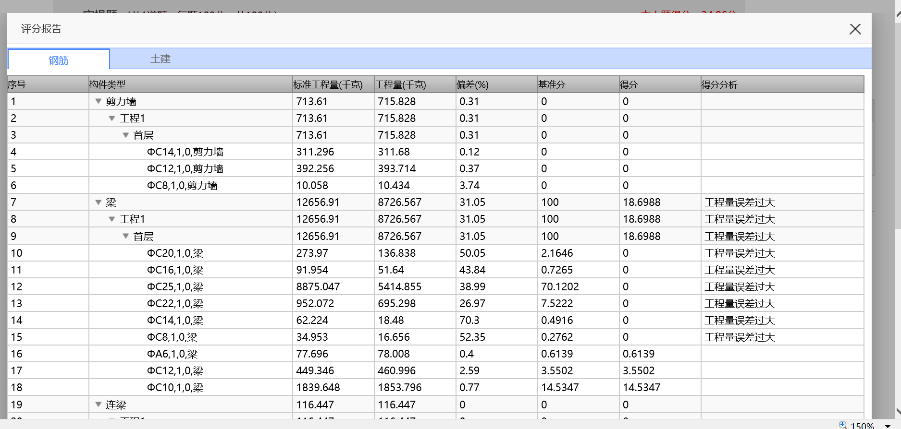901x429 pixels.
Task: Click the 标准工程量(千克) column header
Action: click(333, 84)
